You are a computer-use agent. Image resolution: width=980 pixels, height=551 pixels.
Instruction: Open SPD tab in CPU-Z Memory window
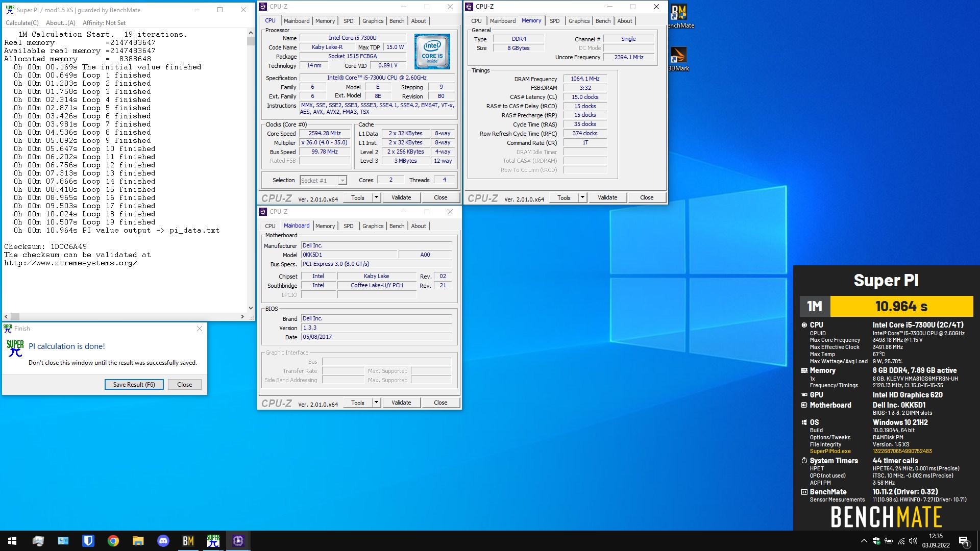click(x=554, y=21)
